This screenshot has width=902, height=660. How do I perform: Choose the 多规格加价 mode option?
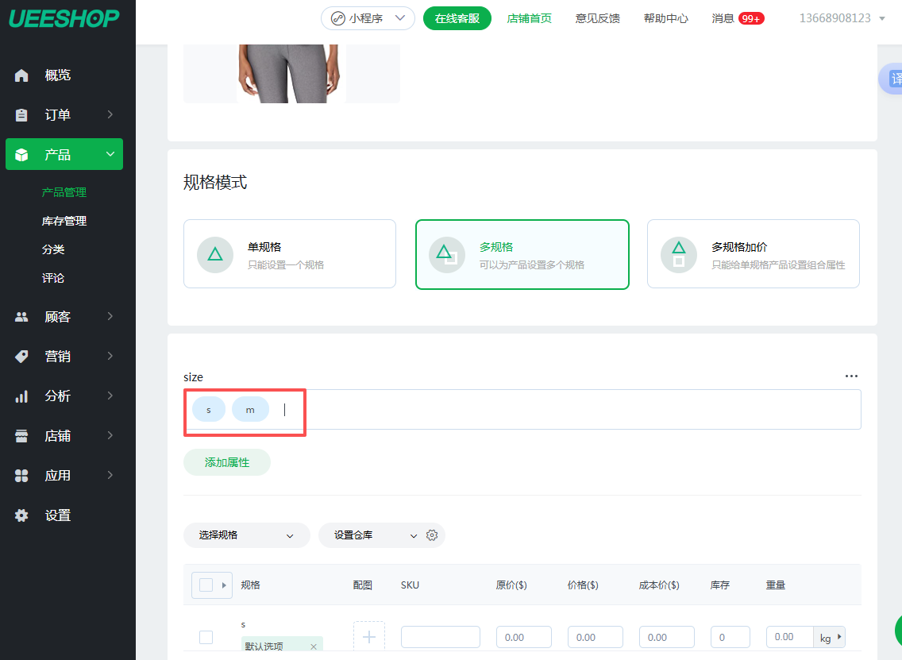click(x=753, y=254)
